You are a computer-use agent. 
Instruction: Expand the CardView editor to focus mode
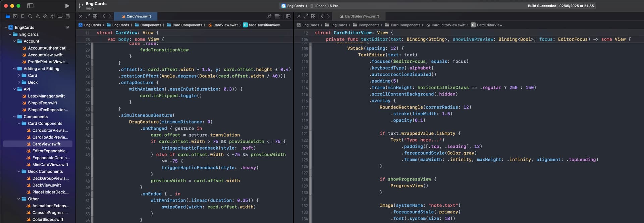[x=88, y=16]
